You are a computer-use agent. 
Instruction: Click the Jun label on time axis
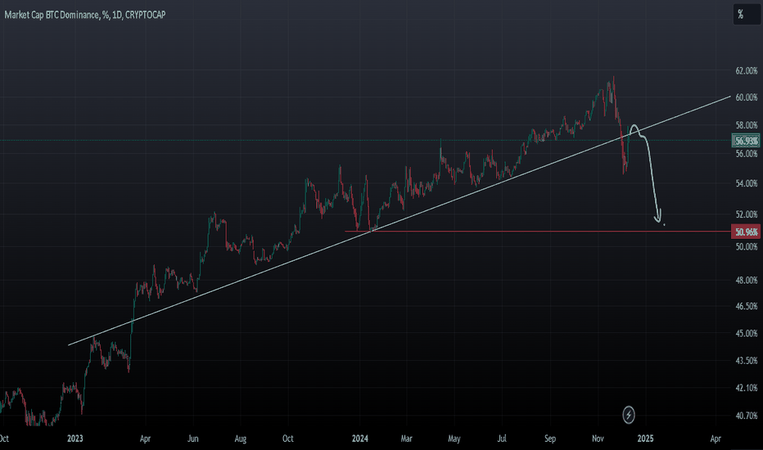(192, 439)
